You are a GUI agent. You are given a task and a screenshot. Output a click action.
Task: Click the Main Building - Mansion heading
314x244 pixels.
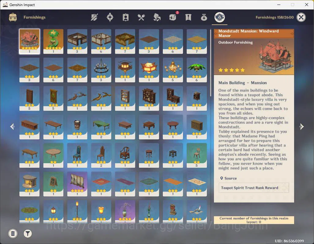click(242, 83)
